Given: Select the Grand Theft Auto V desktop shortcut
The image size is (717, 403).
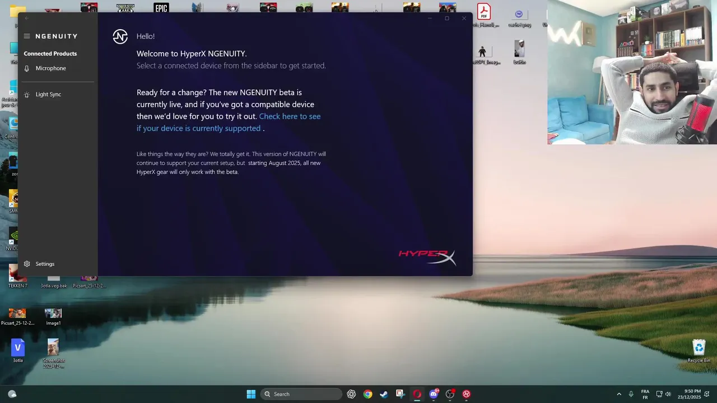Looking at the screenshot, I should point(125,8).
